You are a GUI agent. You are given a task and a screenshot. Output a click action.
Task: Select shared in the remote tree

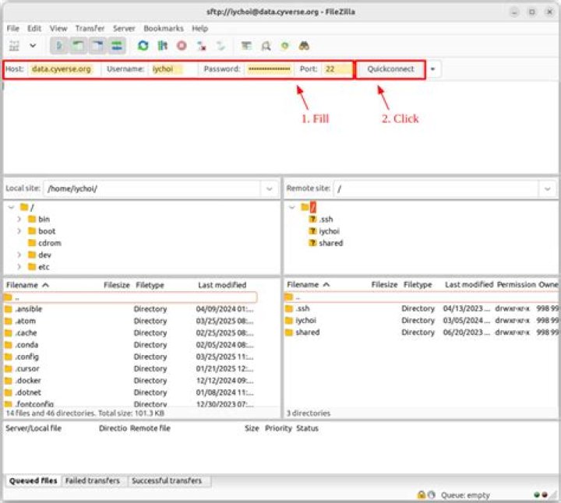click(x=330, y=243)
